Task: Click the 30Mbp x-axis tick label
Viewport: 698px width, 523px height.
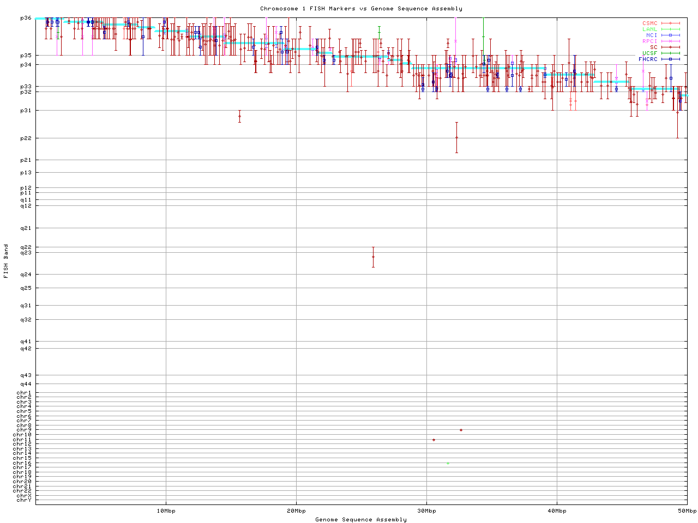Action: click(x=426, y=511)
